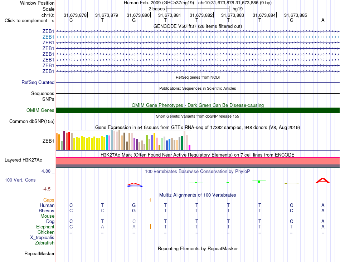The image size is (340, 262).
Task: Click the Common dbSNP(155) track label
Action: pos(32,121)
